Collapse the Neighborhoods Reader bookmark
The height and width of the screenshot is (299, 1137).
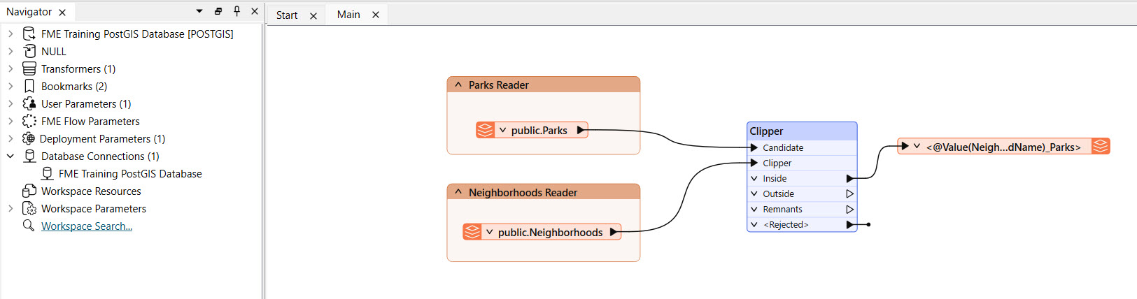click(x=458, y=192)
